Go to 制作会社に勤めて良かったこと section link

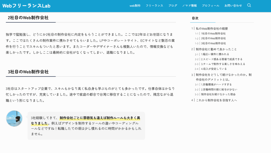point(216,49)
